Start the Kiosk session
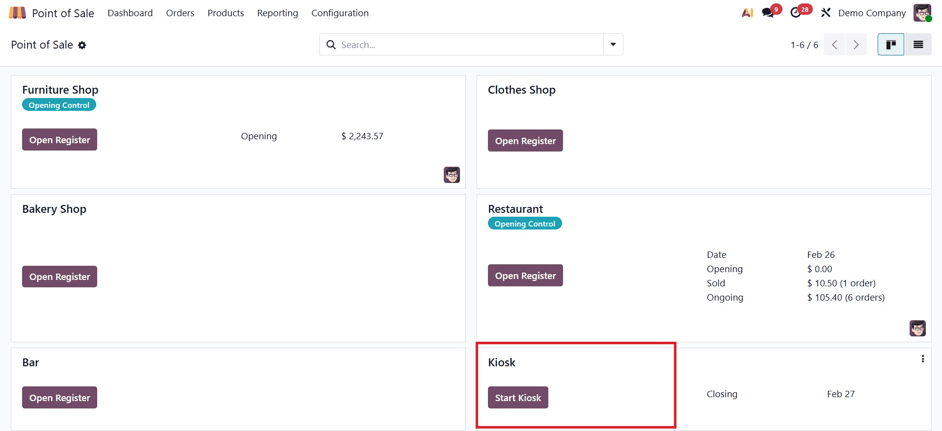This screenshot has height=431, width=942. point(517,397)
